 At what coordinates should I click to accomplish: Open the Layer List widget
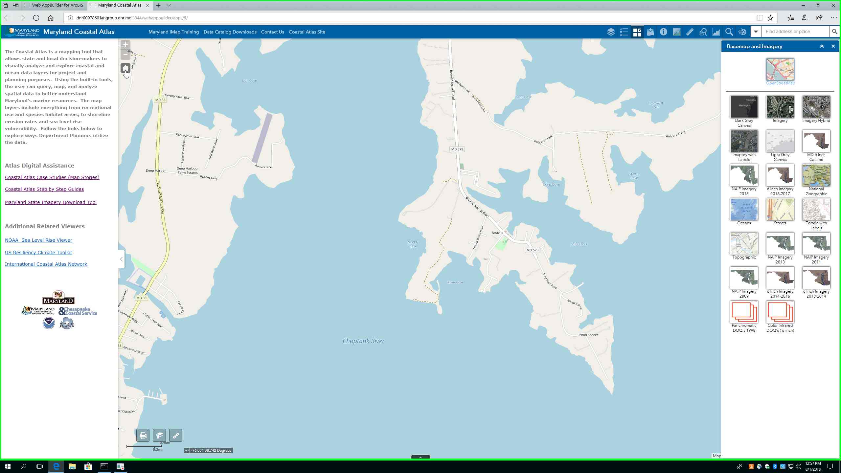611,32
